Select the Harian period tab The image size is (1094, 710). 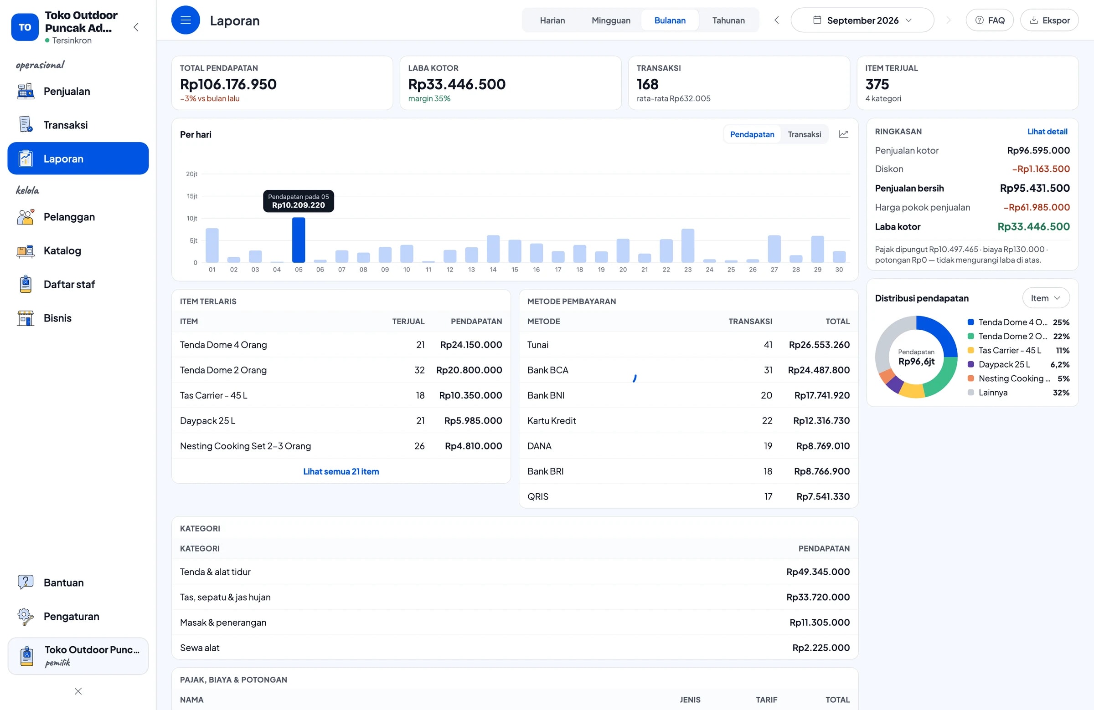pos(552,20)
